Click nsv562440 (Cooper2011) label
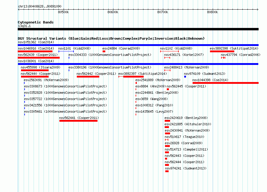The image size is (267, 192). coord(40,74)
